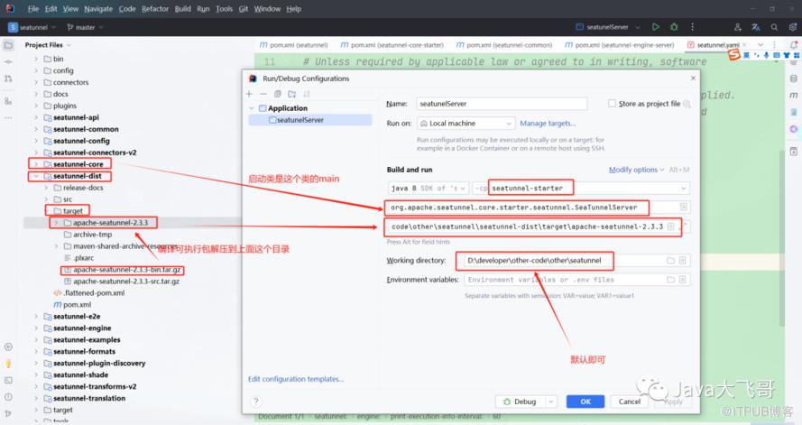Open Maven tool window icon on right bar
This screenshot has height=425, width=802.
(793, 95)
